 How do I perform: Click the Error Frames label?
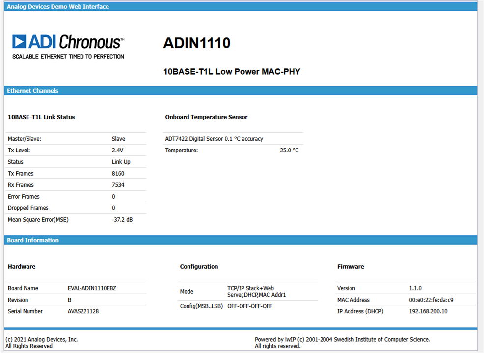coord(24,197)
